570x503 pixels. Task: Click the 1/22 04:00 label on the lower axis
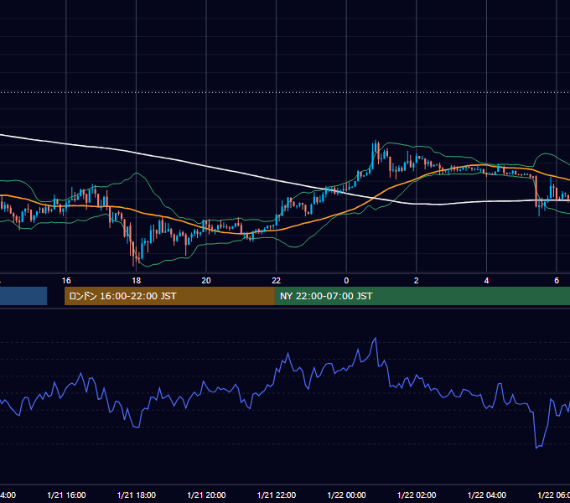tap(487, 495)
